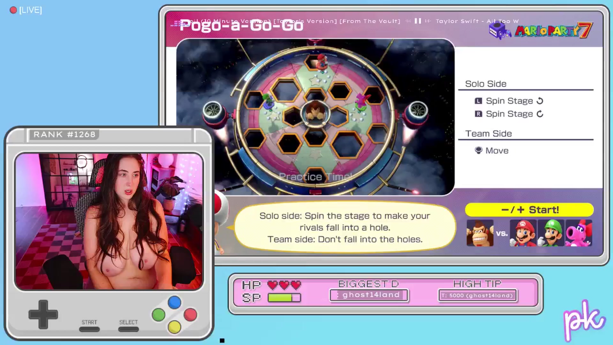Pause the music ticker playback
The height and width of the screenshot is (345, 613).
tap(418, 21)
